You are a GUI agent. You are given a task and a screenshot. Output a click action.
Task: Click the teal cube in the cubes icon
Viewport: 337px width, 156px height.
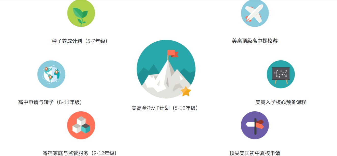coord(86,128)
